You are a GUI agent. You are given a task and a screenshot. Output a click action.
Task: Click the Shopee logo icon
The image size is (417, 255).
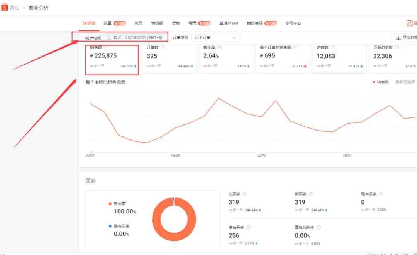click(5, 7)
